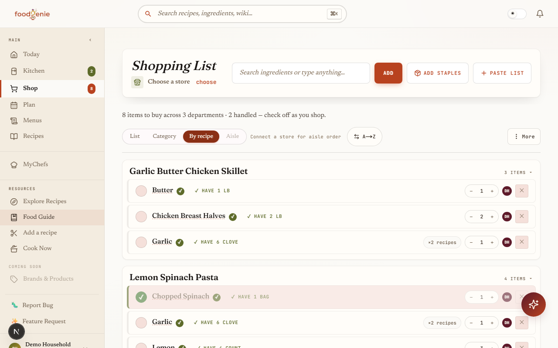Increase Butter quantity with plus
This screenshot has width=558, height=348.
(492, 191)
